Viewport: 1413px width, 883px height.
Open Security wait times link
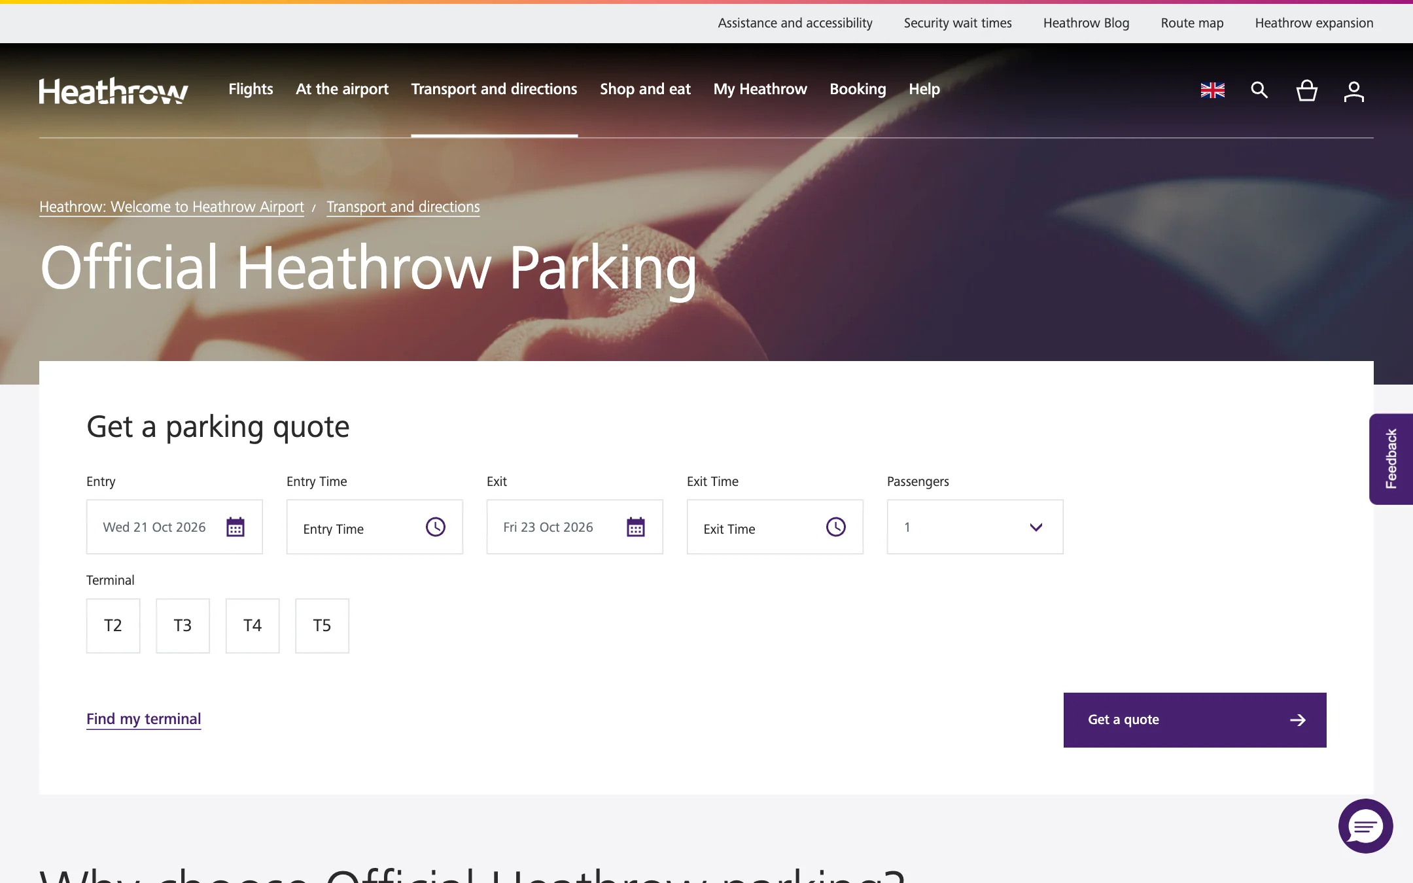(x=958, y=23)
